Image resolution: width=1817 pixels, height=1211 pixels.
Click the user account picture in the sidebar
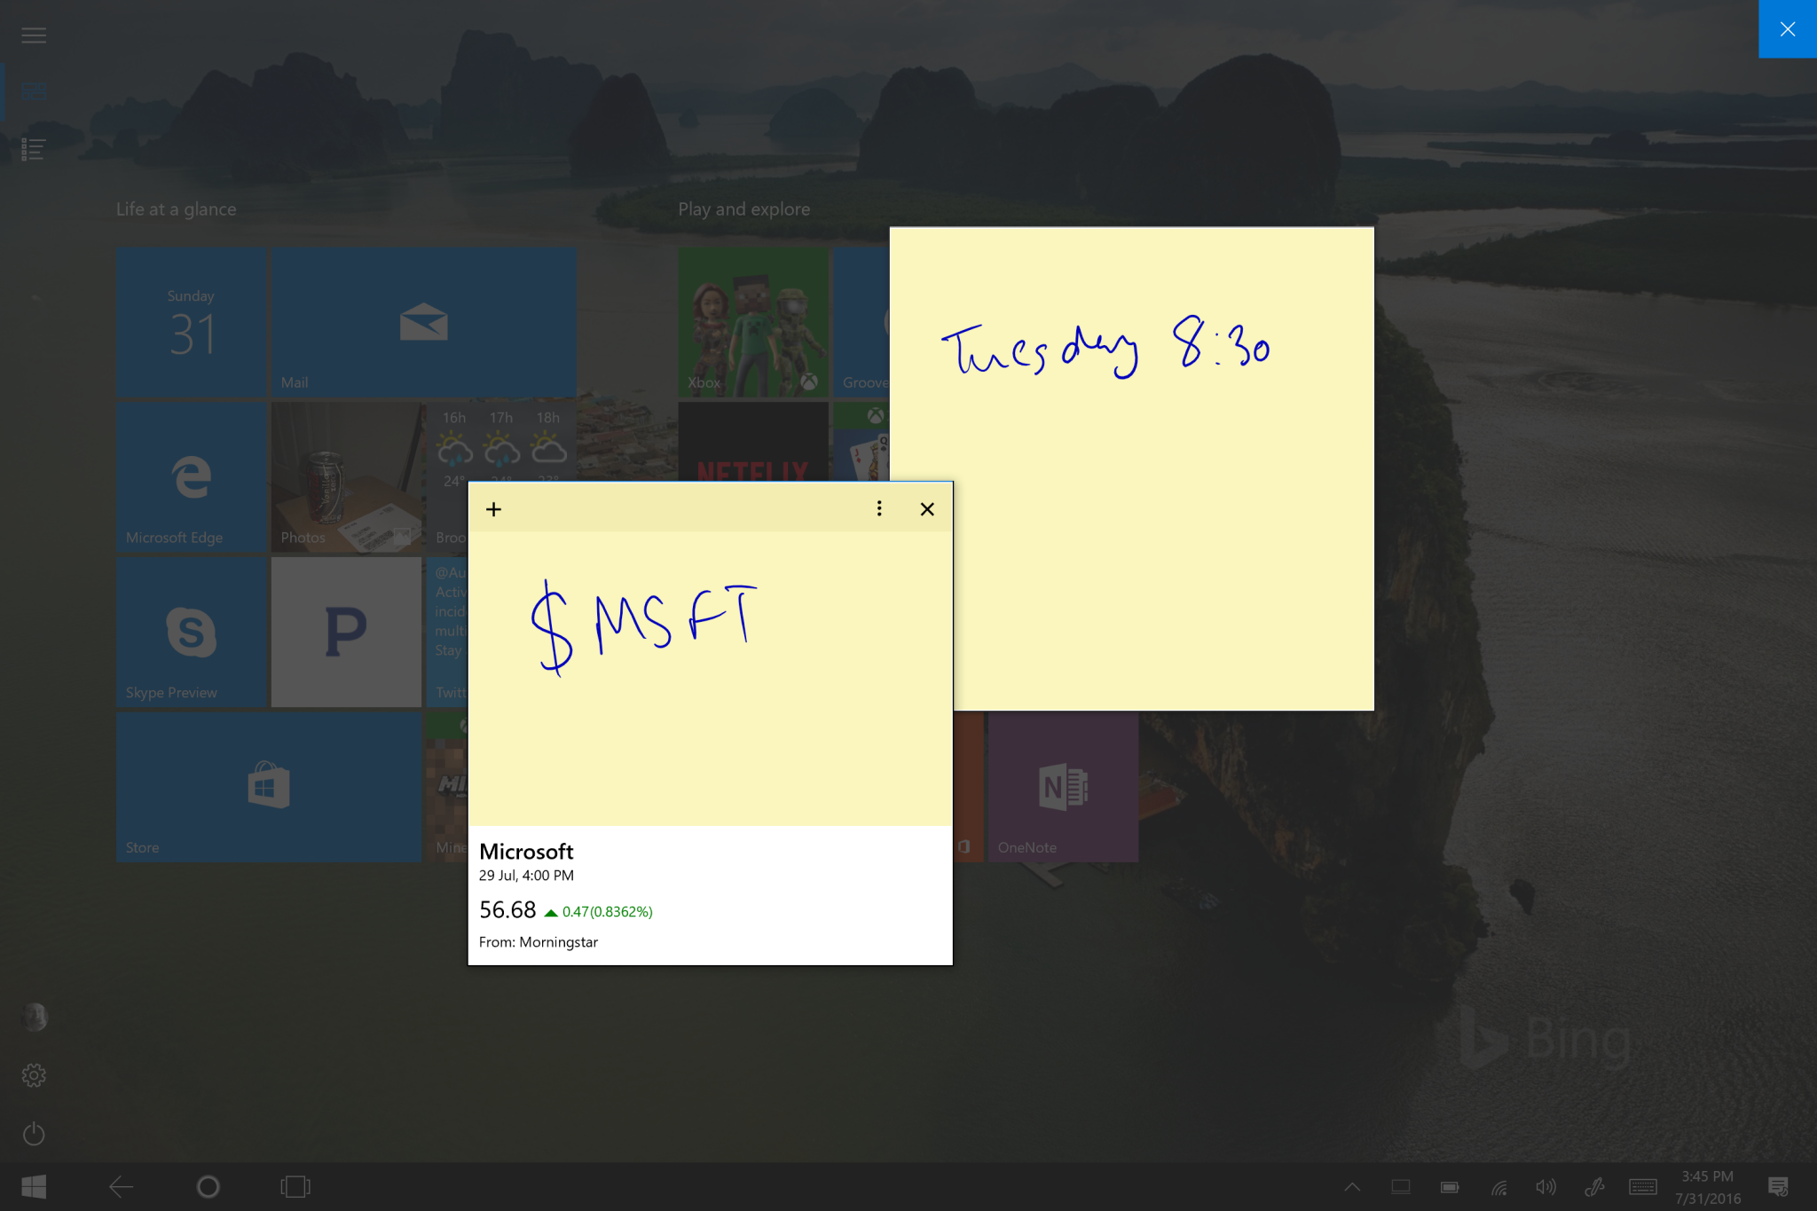(34, 1017)
